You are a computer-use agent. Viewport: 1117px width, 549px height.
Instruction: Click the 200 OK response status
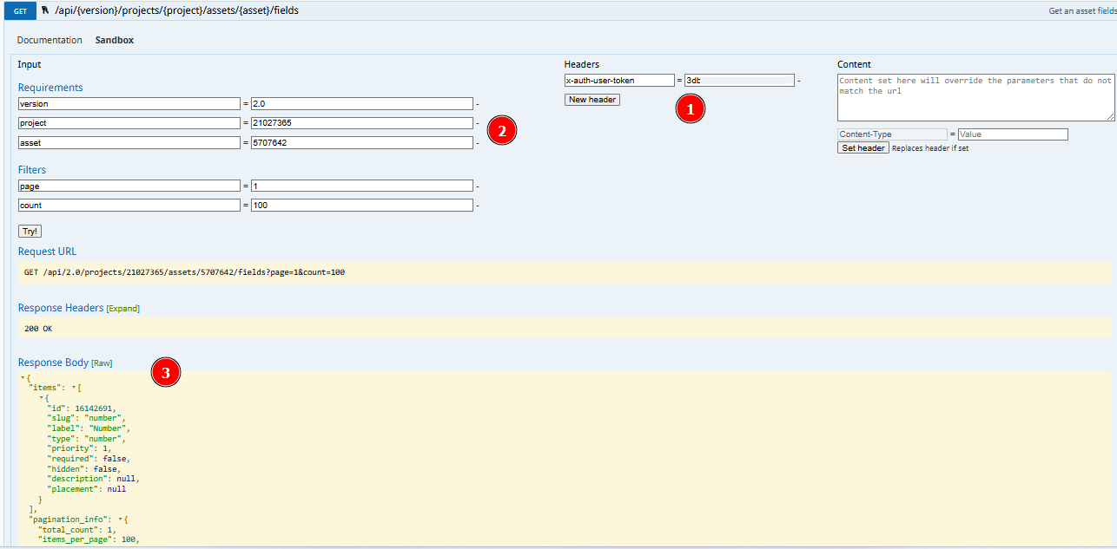click(x=39, y=329)
